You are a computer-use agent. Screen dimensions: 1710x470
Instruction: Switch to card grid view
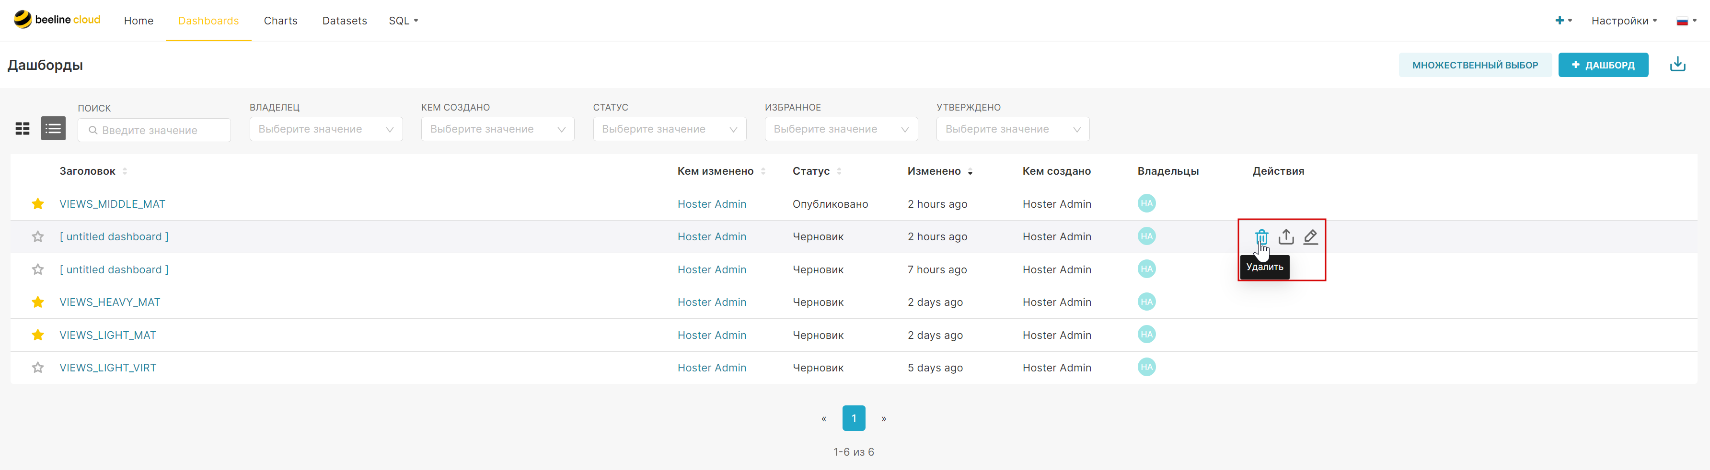tap(23, 129)
